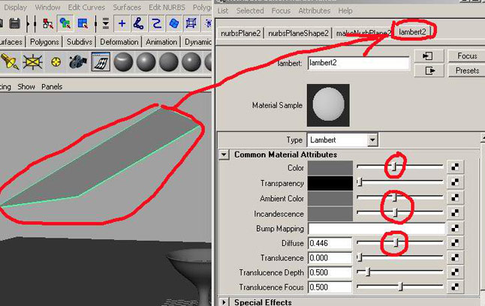Click the Material Sample sphere preview
The height and width of the screenshot is (306, 485).
pyautogui.click(x=328, y=105)
